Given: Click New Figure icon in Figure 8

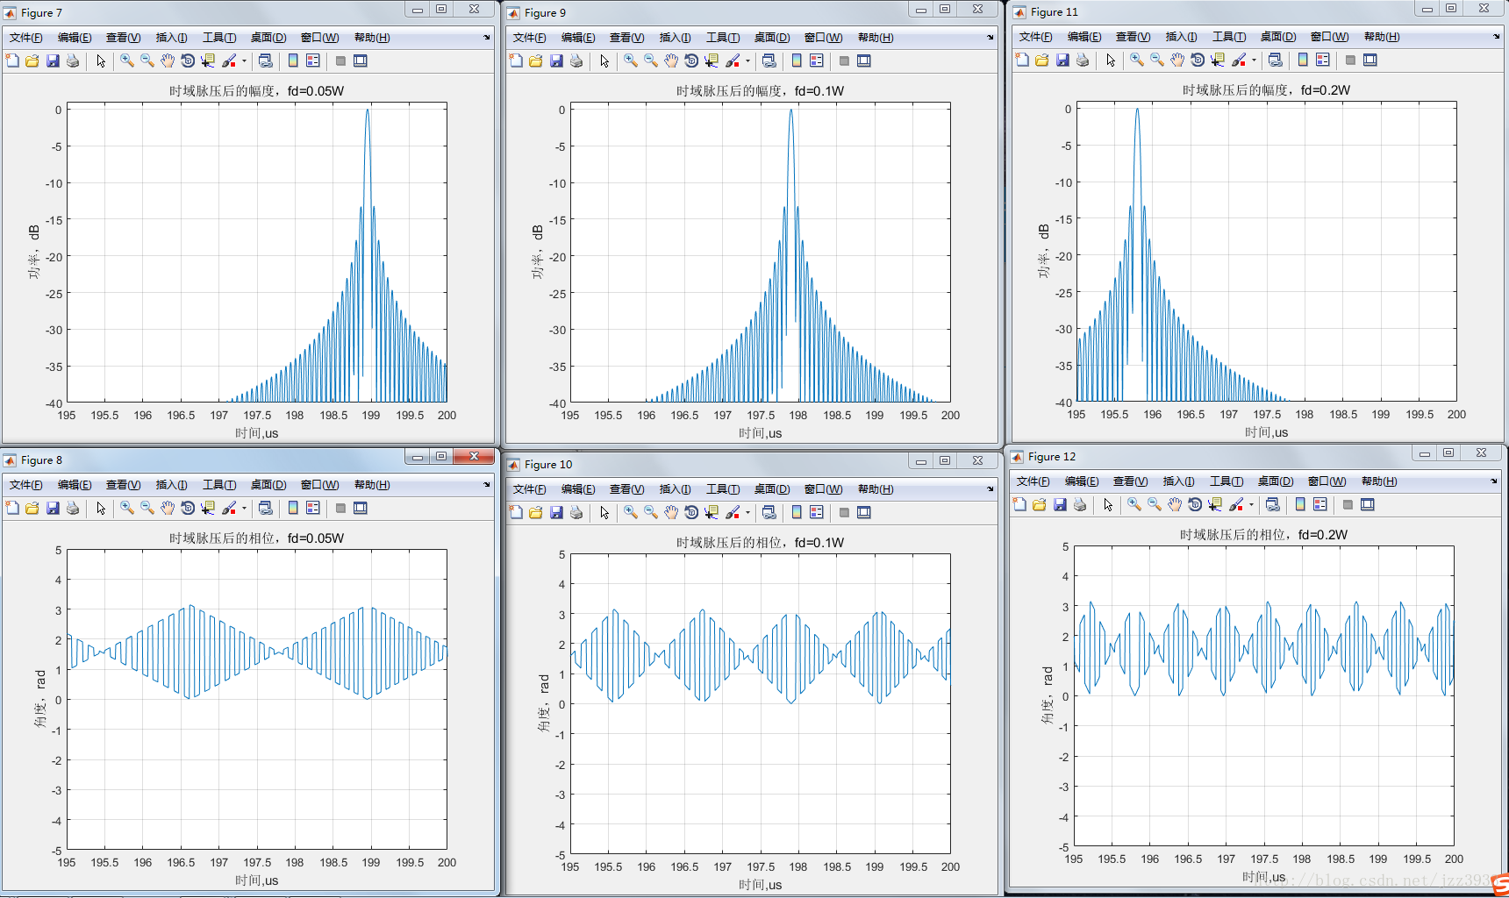Looking at the screenshot, I should point(12,508).
